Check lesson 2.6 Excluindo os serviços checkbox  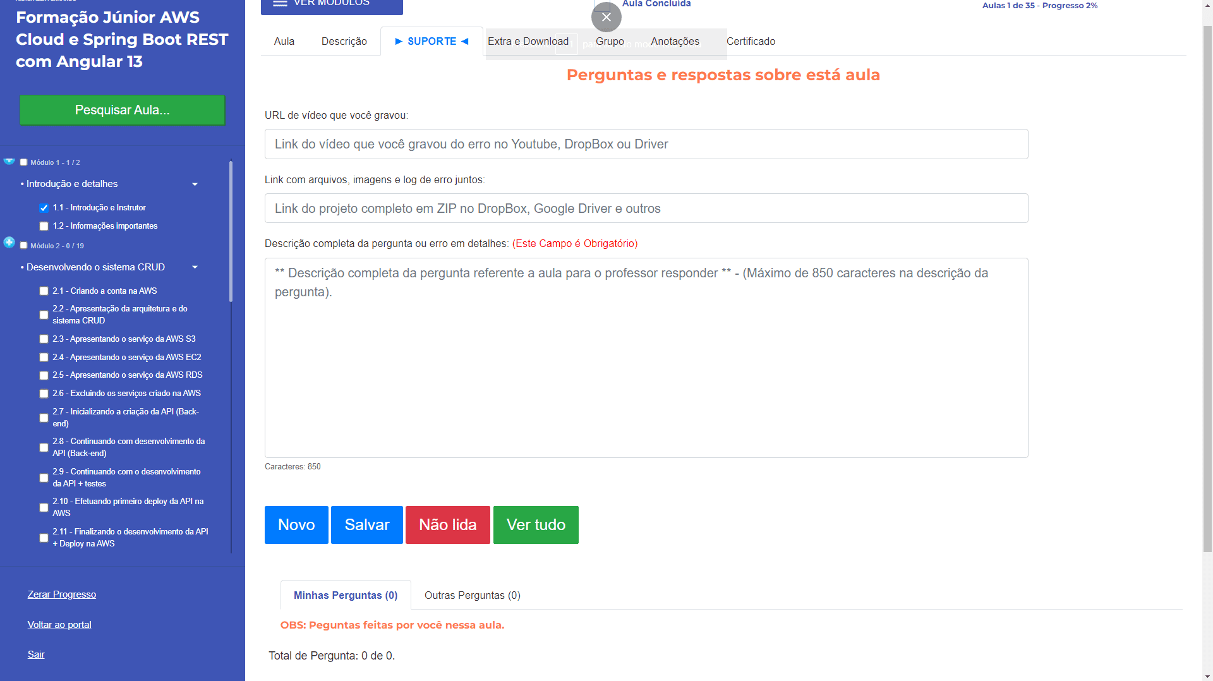coord(44,394)
